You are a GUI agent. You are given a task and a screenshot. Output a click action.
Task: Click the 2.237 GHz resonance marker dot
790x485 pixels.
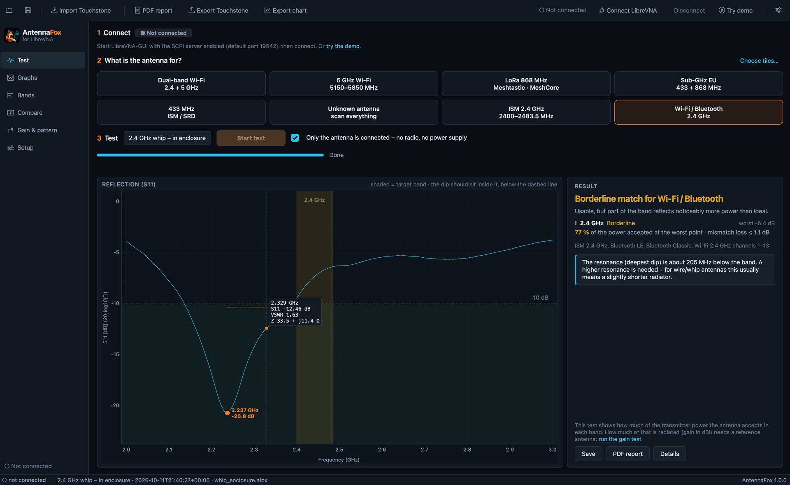click(x=227, y=413)
